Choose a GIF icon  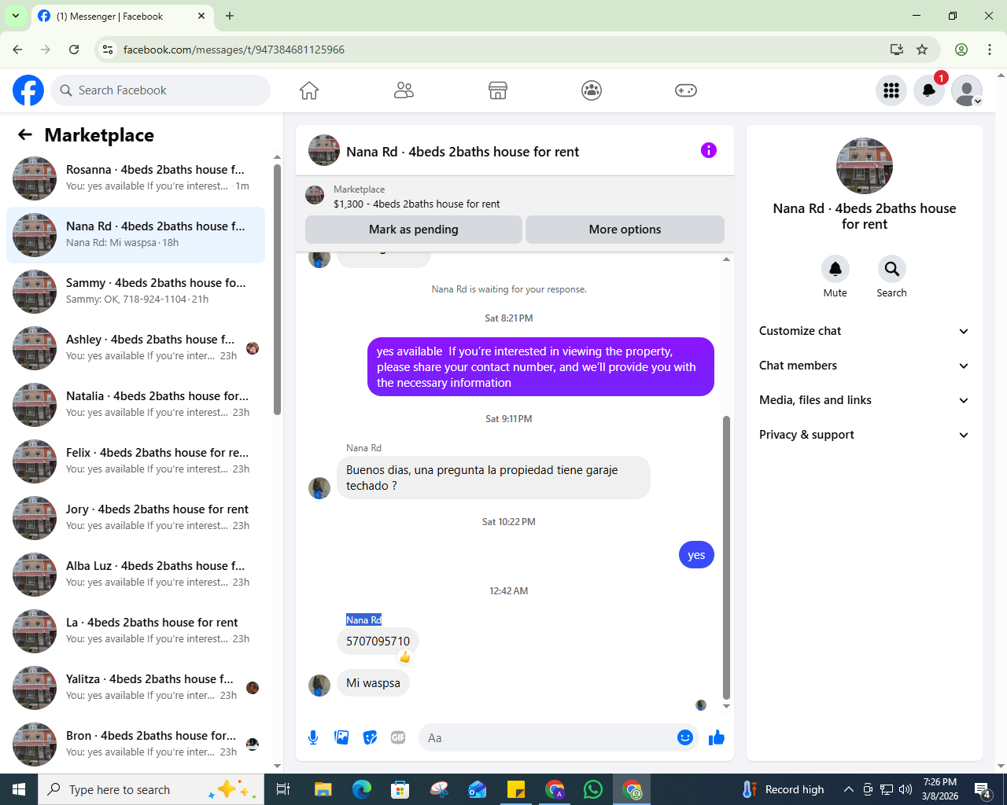398,737
